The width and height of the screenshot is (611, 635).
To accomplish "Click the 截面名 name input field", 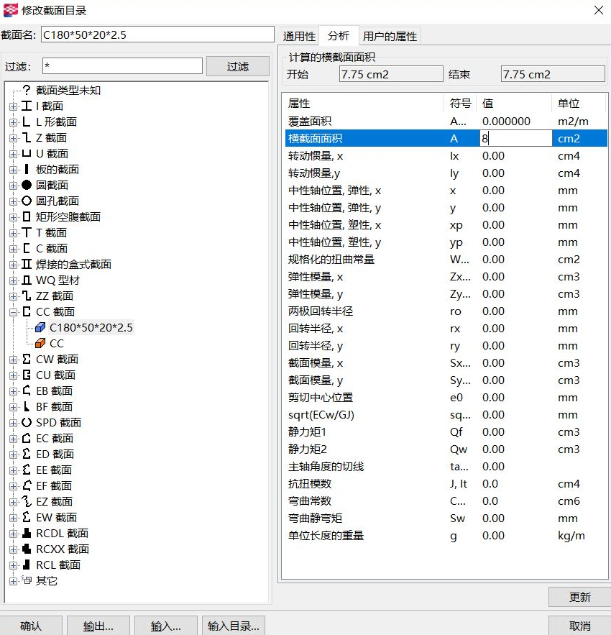I will tap(158, 35).
